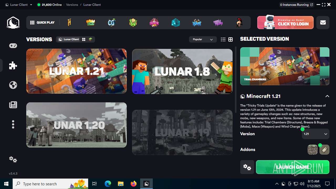The image size is (336, 189).
Task: Open the newspaper News sidebar icon
Action: click(x=13, y=105)
